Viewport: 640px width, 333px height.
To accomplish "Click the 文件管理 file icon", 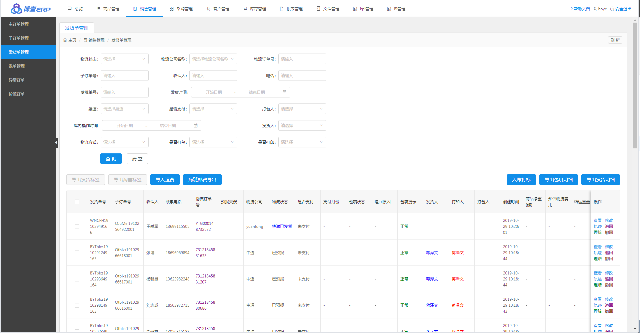I will [x=318, y=9].
